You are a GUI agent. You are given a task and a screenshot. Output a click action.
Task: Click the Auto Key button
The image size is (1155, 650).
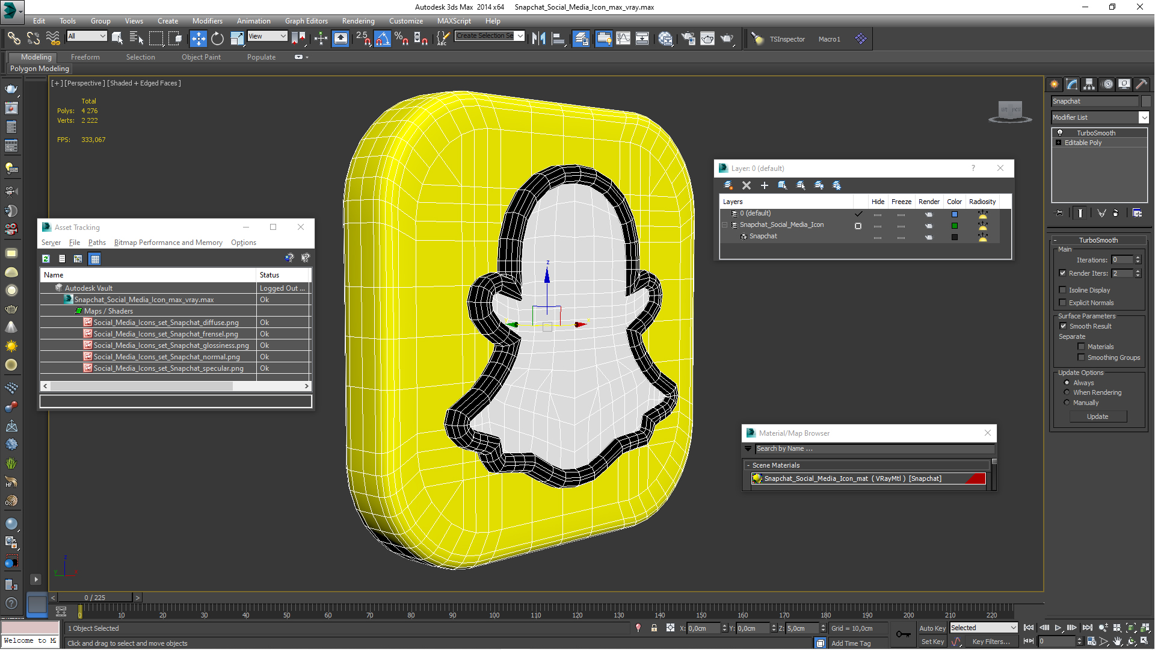[x=932, y=628]
